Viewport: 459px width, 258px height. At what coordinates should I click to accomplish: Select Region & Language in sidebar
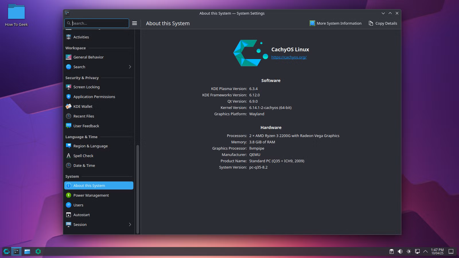click(90, 146)
